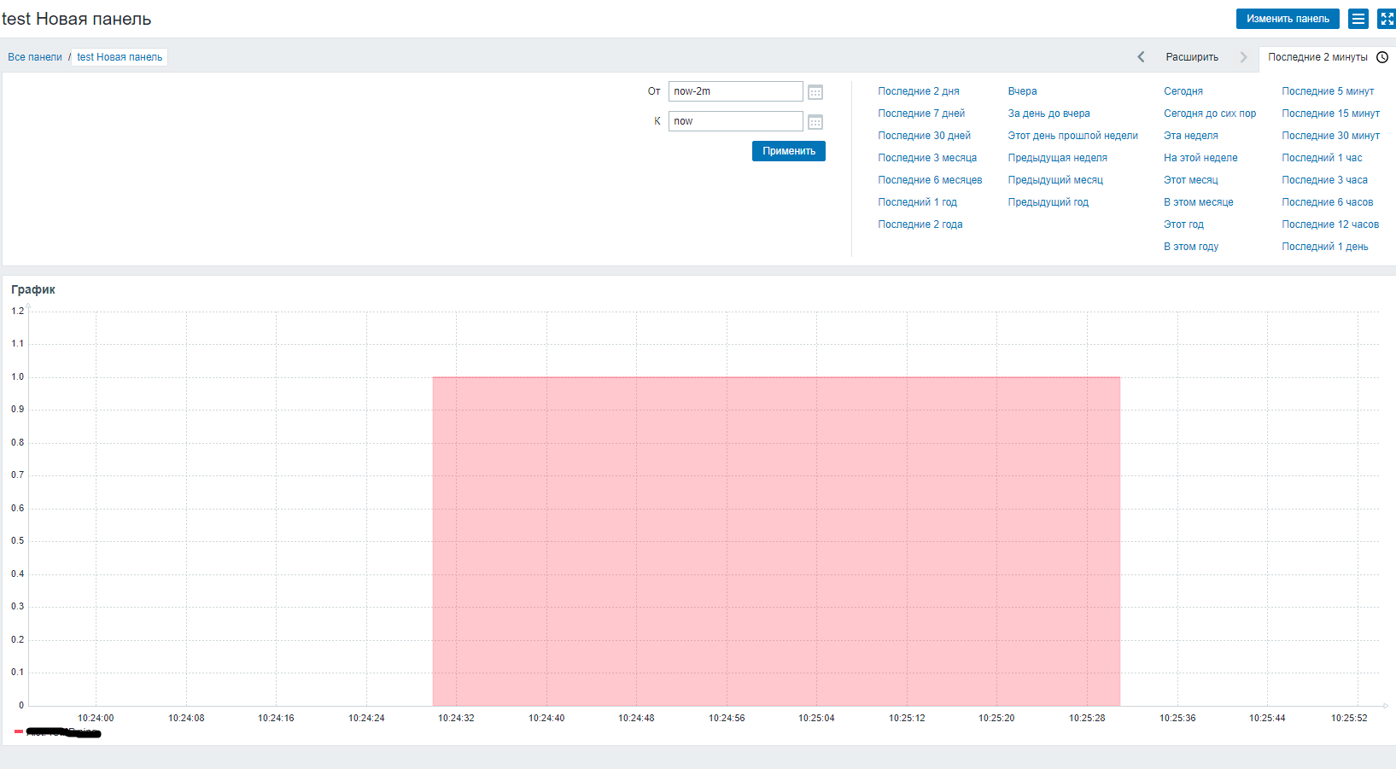Open 'Все панели' breadcrumb link
This screenshot has height=769, width=1396.
click(35, 57)
